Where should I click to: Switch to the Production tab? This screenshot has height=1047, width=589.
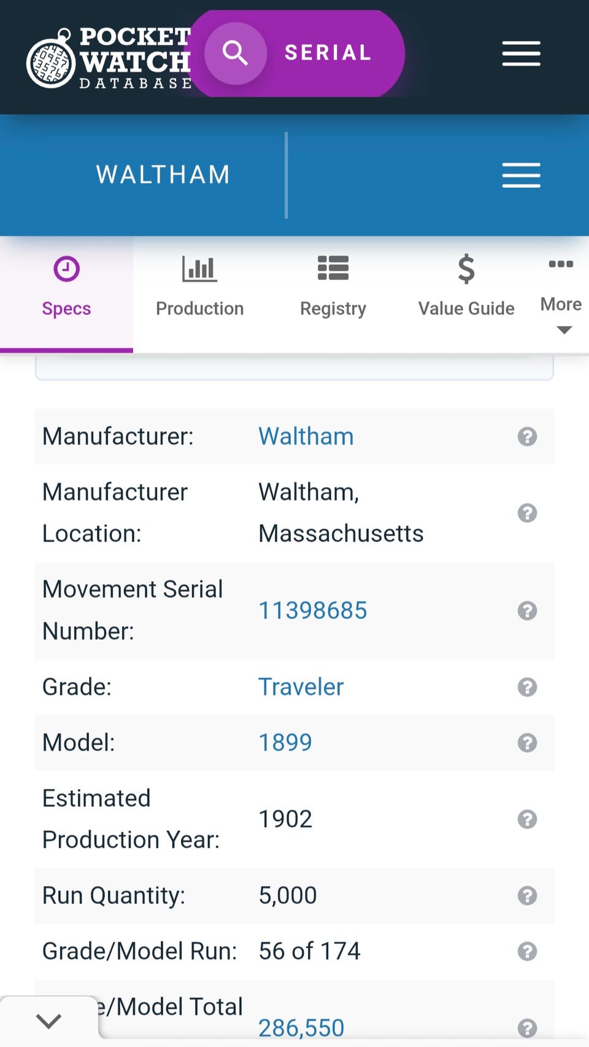pos(199,287)
